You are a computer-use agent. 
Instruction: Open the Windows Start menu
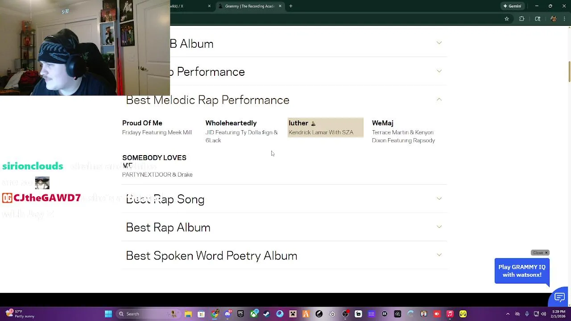(x=108, y=314)
